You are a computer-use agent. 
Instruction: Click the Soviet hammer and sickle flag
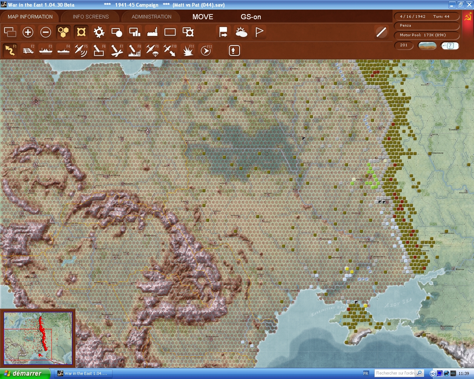tap(468, 17)
